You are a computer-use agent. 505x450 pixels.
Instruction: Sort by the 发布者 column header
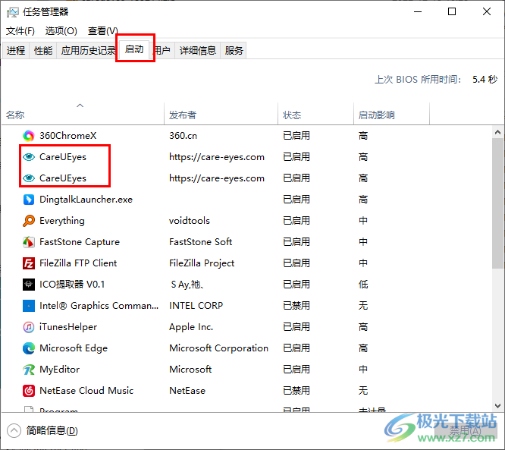(221, 114)
